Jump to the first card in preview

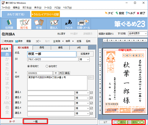coord(115,122)
